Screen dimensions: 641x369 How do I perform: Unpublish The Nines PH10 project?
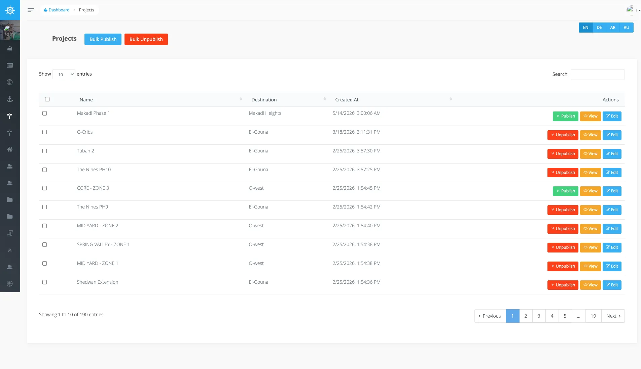coord(563,173)
